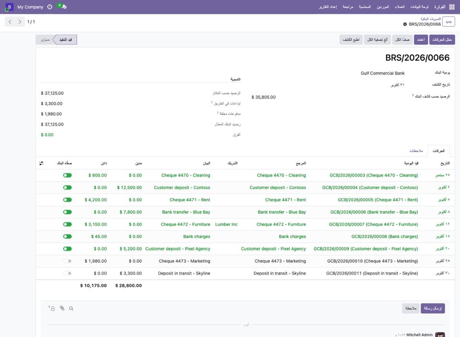Open the followers person icon

click(x=52, y=308)
